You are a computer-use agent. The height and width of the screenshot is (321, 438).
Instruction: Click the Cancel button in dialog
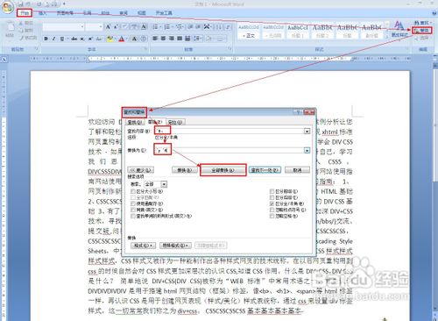[x=297, y=170]
